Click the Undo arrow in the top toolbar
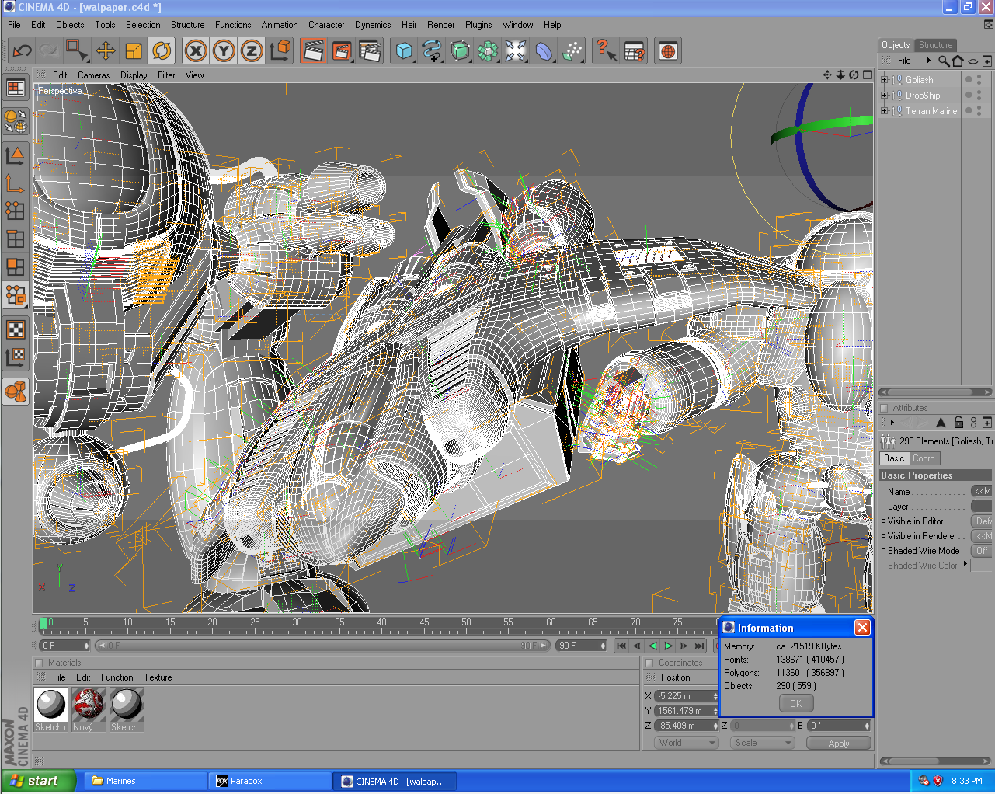This screenshot has width=995, height=794. coord(23,51)
